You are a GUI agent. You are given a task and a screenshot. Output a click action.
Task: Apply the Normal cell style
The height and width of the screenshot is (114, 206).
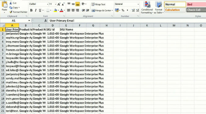coord(175,4)
